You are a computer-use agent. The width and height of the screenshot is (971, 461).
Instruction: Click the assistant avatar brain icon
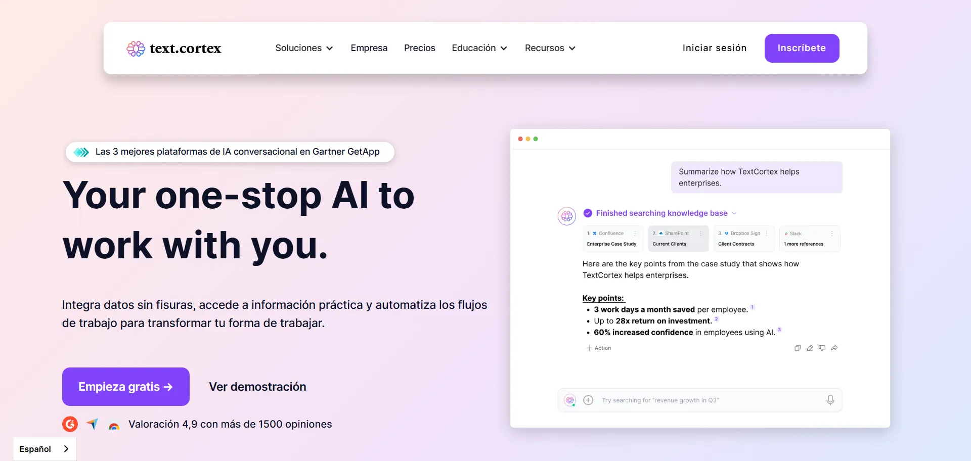click(567, 216)
